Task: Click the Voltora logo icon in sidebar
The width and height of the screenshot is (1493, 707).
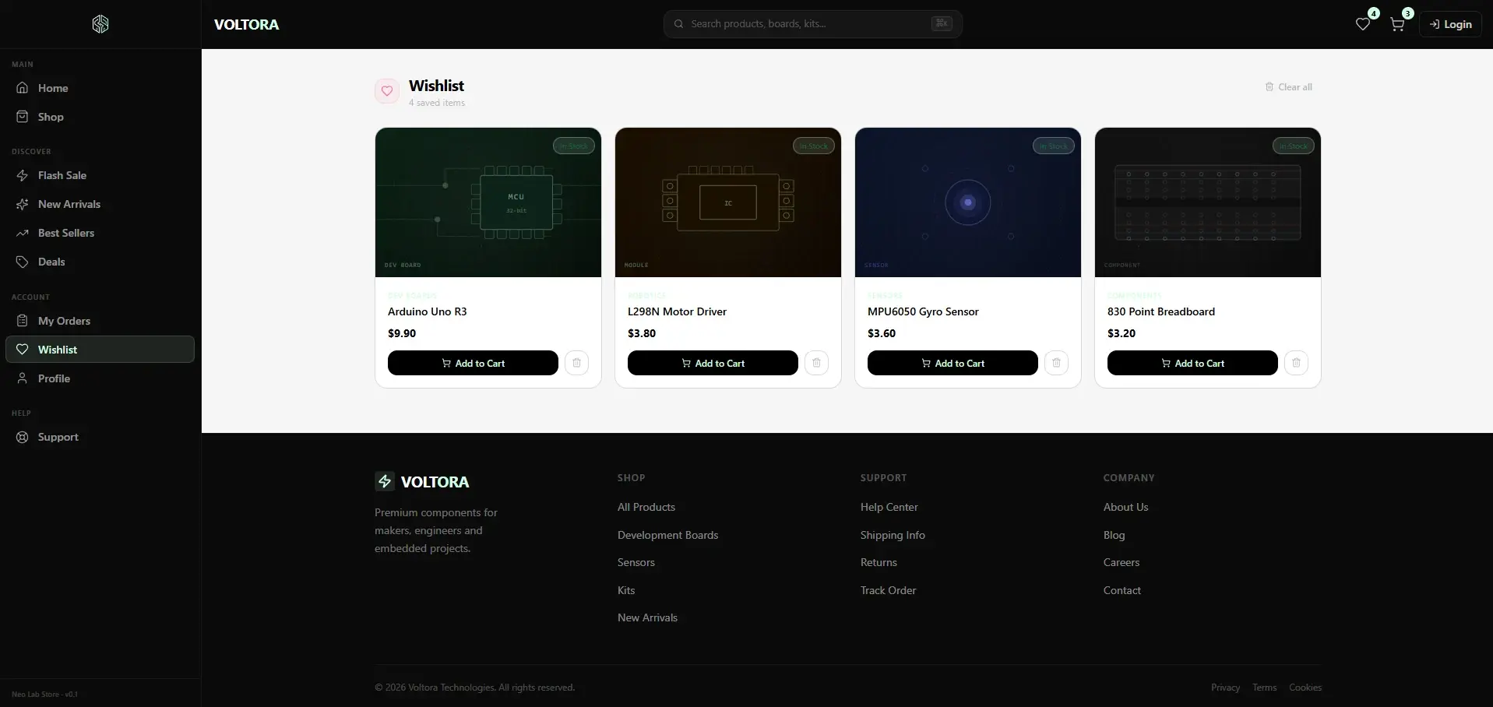Action: (100, 24)
